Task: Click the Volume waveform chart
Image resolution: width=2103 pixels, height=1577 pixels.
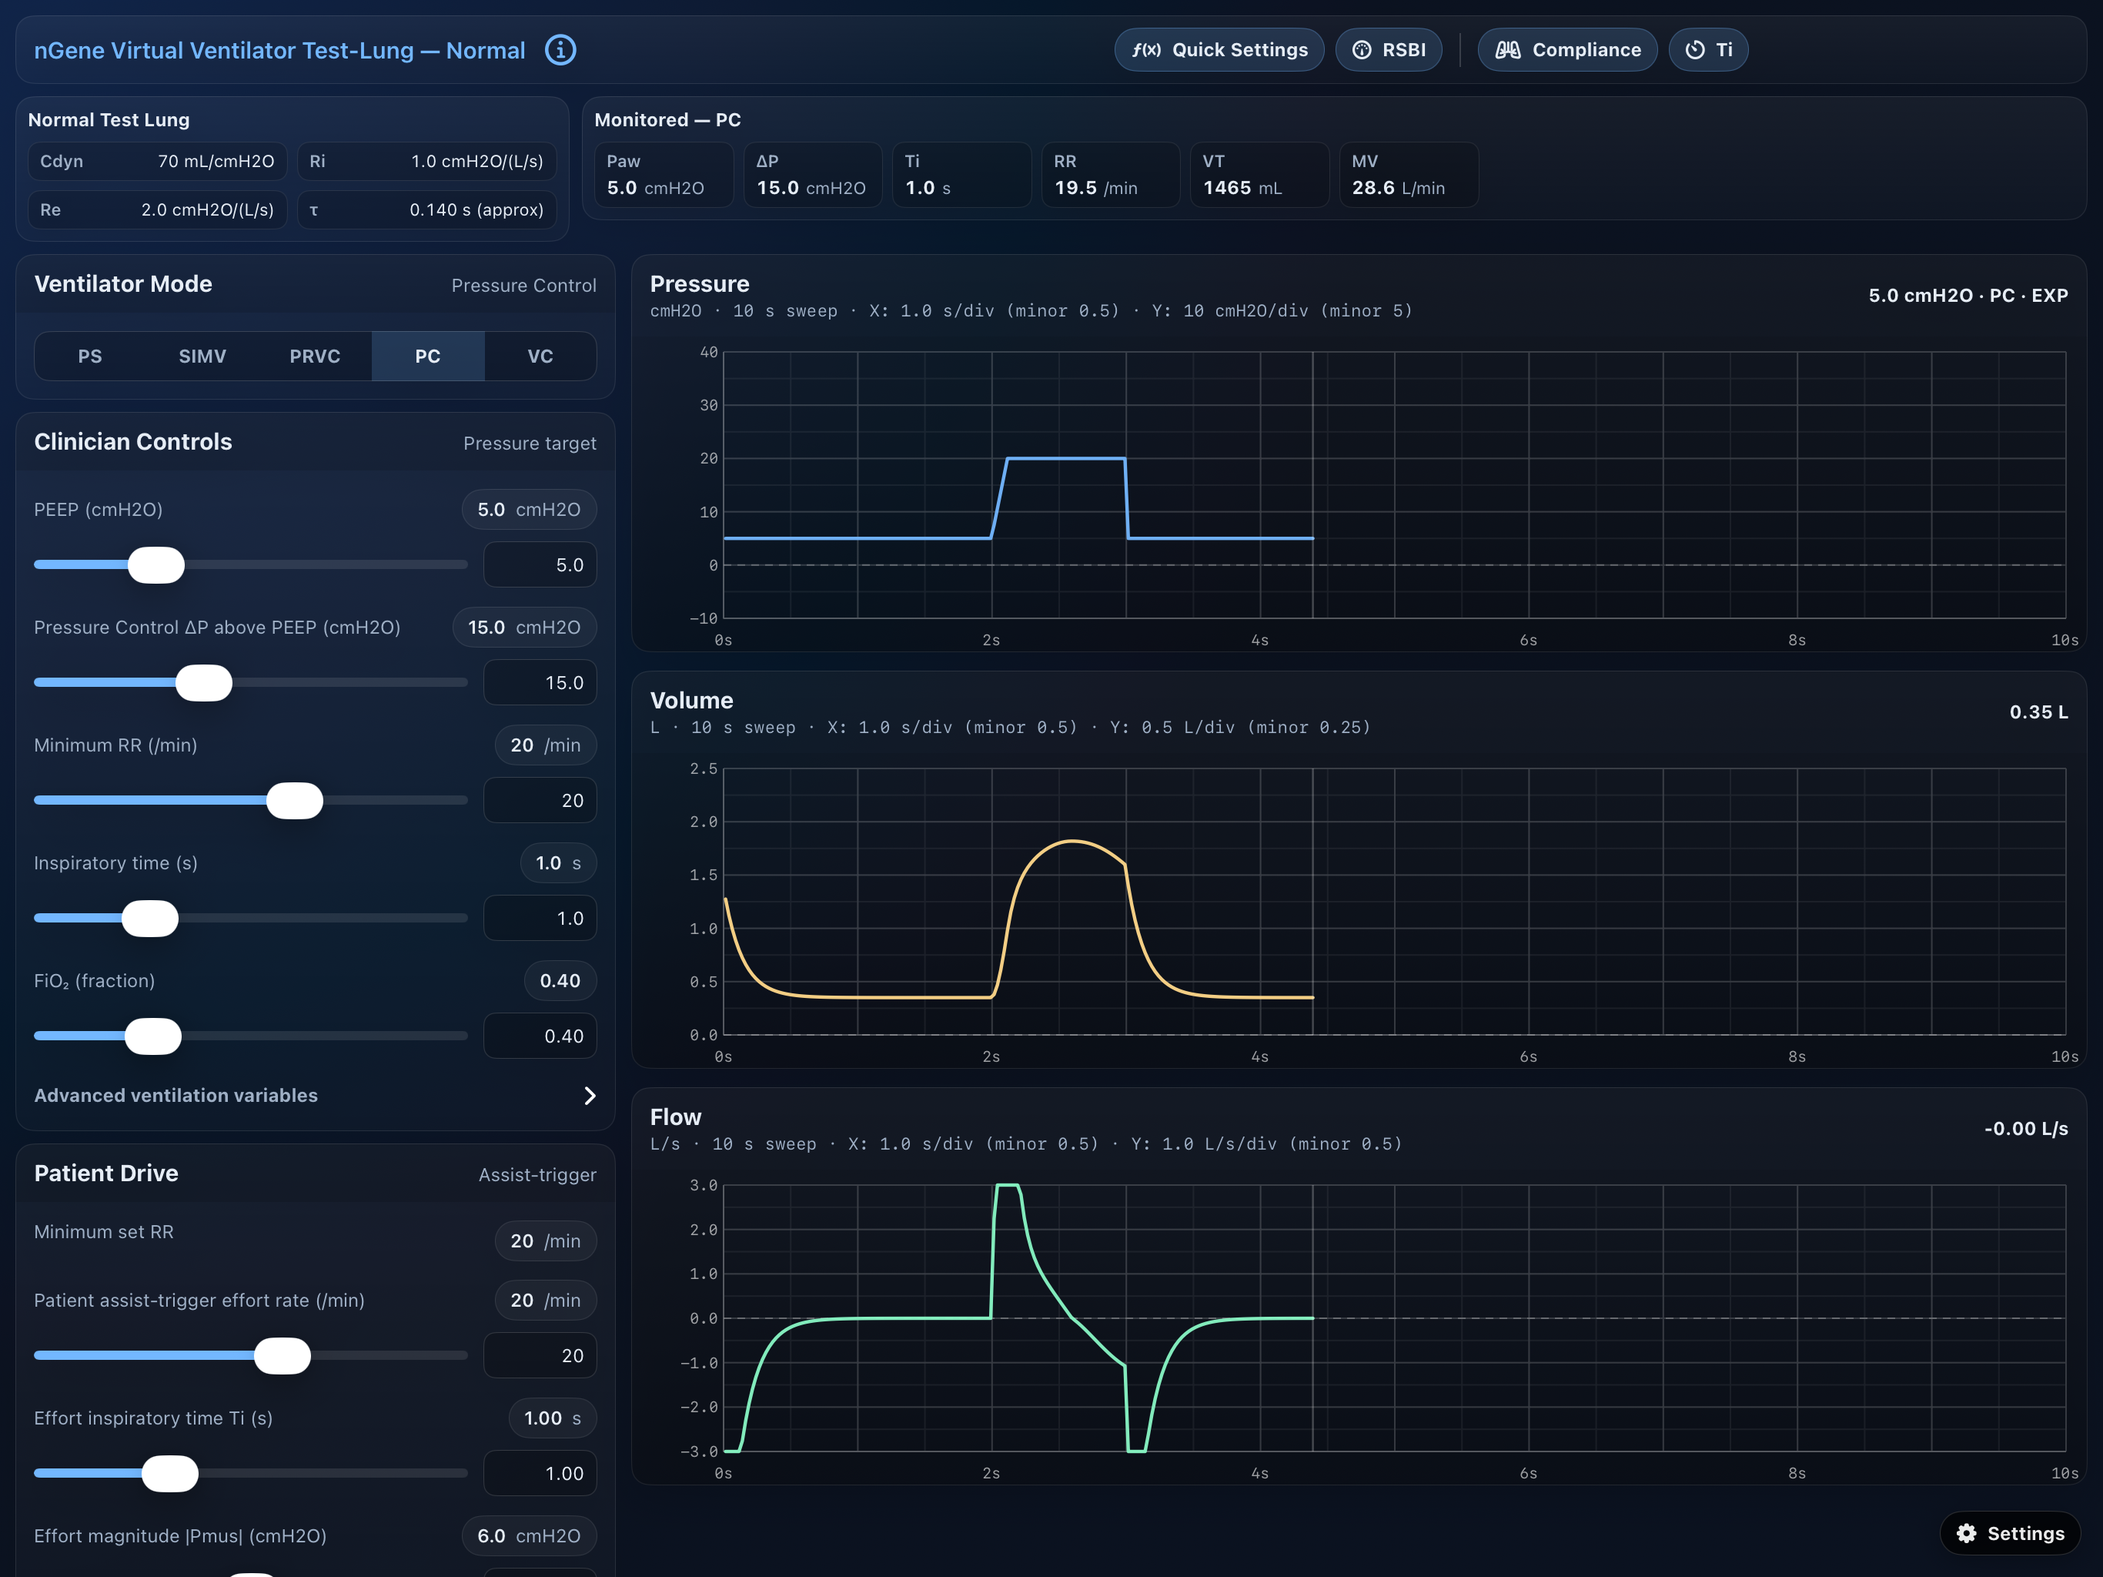Action: 1394,902
